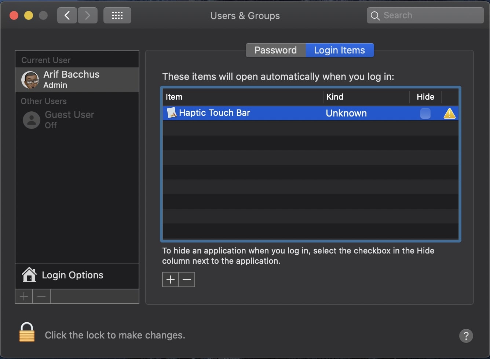Select Guest User in Other Users
The height and width of the screenshot is (359, 490).
[77, 120]
